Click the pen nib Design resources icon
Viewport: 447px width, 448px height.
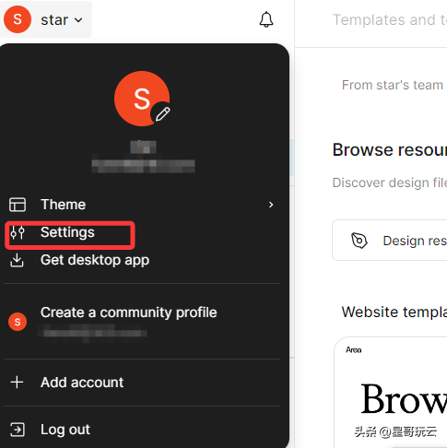click(x=359, y=241)
